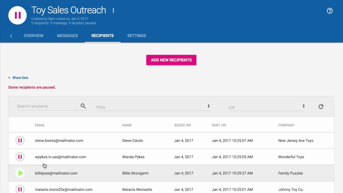The height and width of the screenshot is (193, 343).
Task: Select the EMAIL column header
Action: [x=40, y=125]
